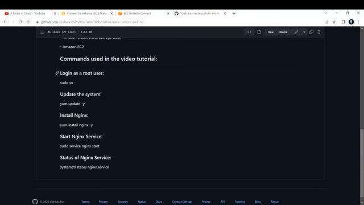
Task: Open the About footer link
Action: [274, 202]
